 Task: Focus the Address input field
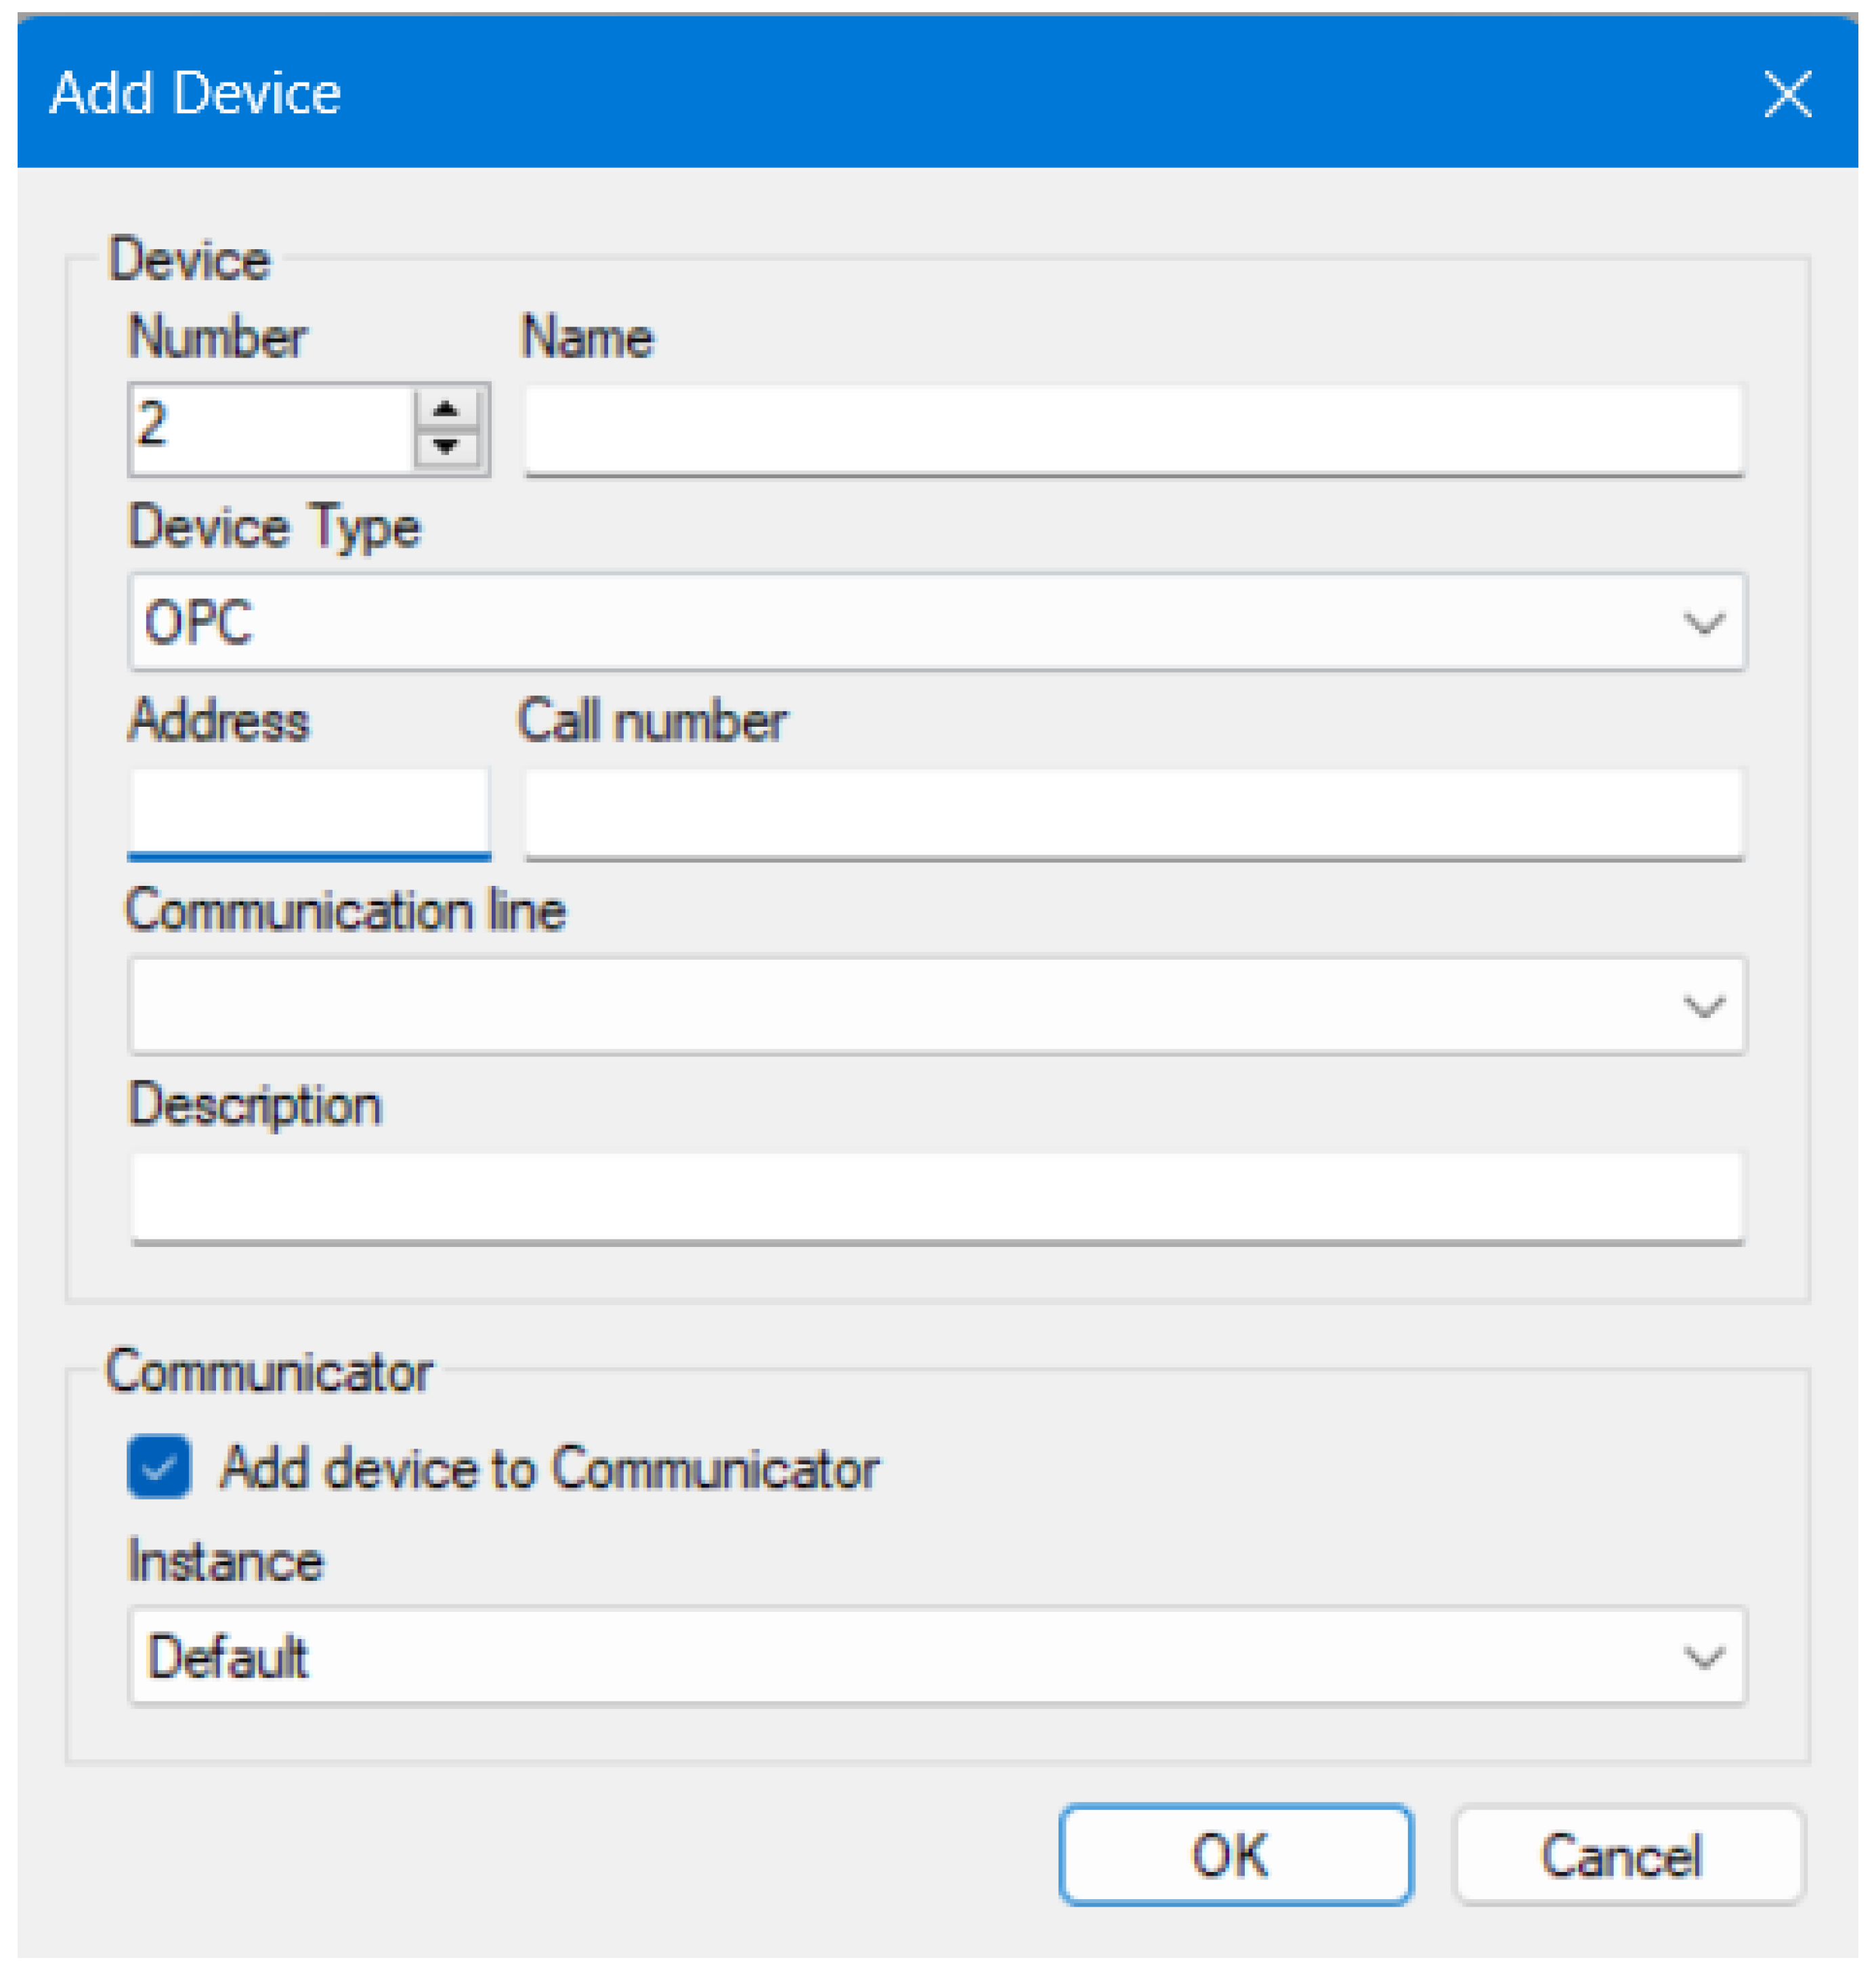(308, 813)
